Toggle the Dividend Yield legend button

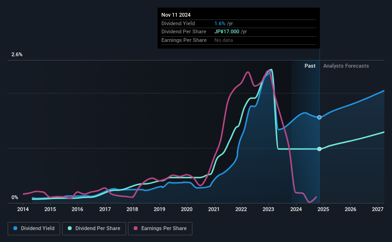tap(34, 229)
